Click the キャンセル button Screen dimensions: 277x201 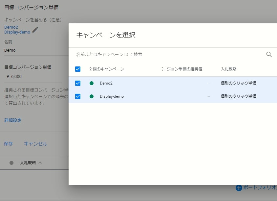pos(35,144)
